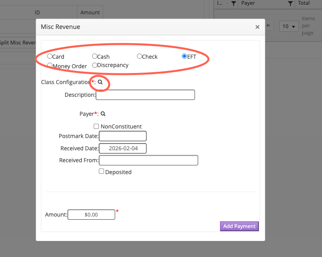Tick the Deposited checkbox
The image size is (322, 257).
[101, 171]
